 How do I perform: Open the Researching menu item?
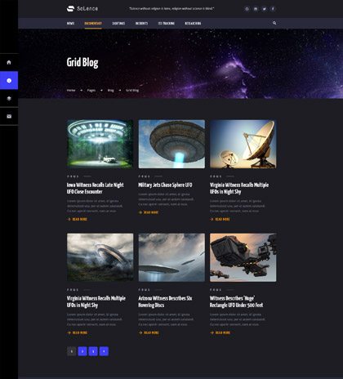193,24
